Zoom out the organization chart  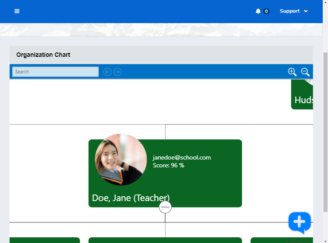pyautogui.click(x=305, y=72)
